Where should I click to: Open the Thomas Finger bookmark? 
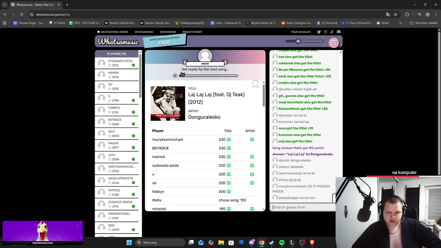coord(29,23)
